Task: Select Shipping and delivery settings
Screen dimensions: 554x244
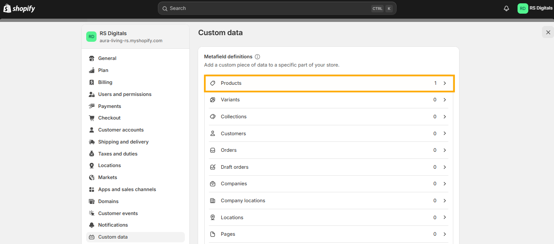Action: pos(135,142)
